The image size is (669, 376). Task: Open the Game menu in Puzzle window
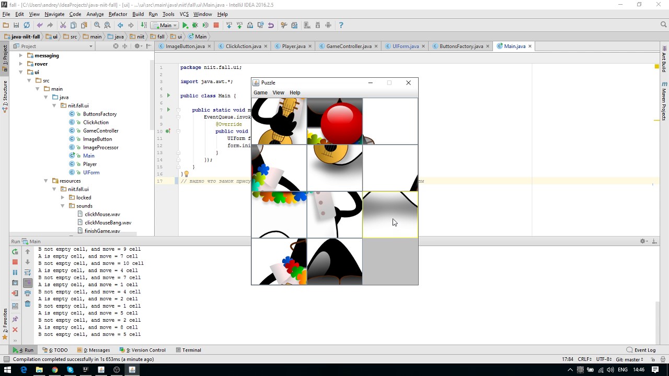click(260, 92)
